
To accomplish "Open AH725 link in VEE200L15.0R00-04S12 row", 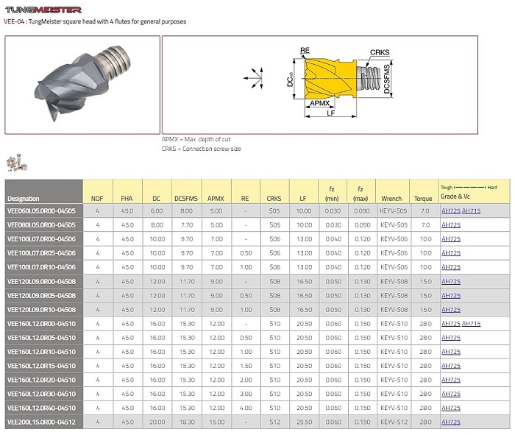I will click(450, 422).
